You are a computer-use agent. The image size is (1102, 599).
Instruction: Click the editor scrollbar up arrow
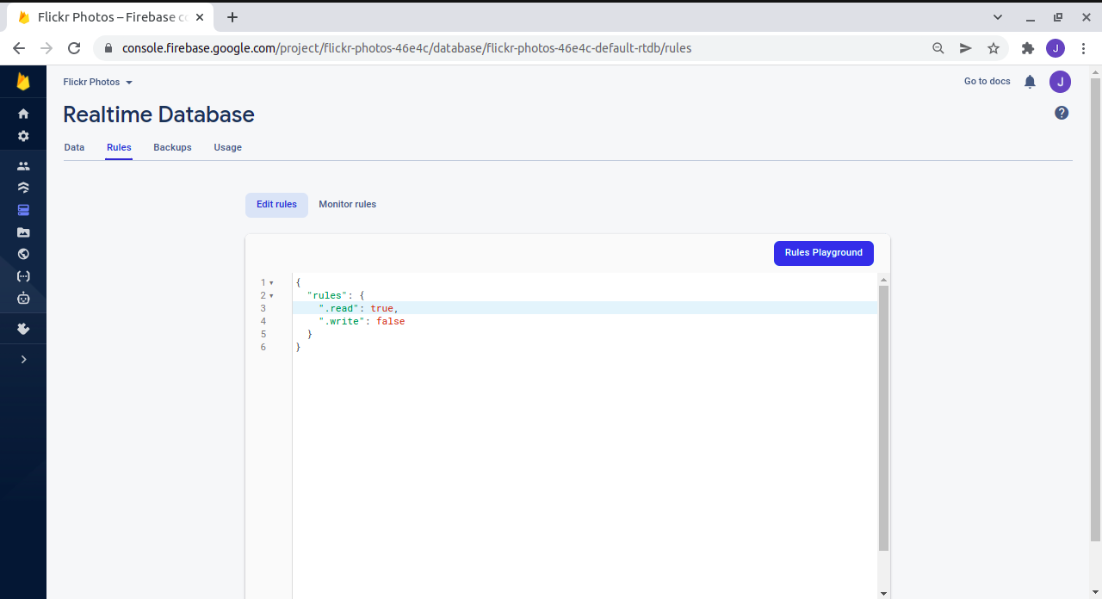coord(883,280)
